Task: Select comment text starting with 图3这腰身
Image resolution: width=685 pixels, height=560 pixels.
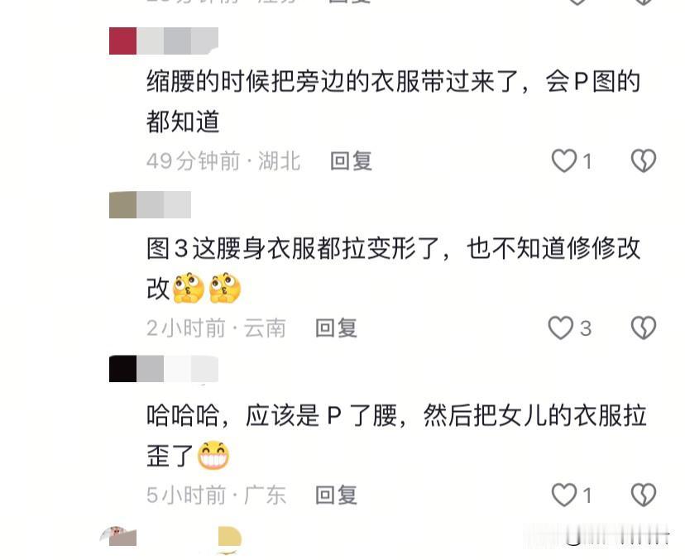Action: (x=393, y=269)
